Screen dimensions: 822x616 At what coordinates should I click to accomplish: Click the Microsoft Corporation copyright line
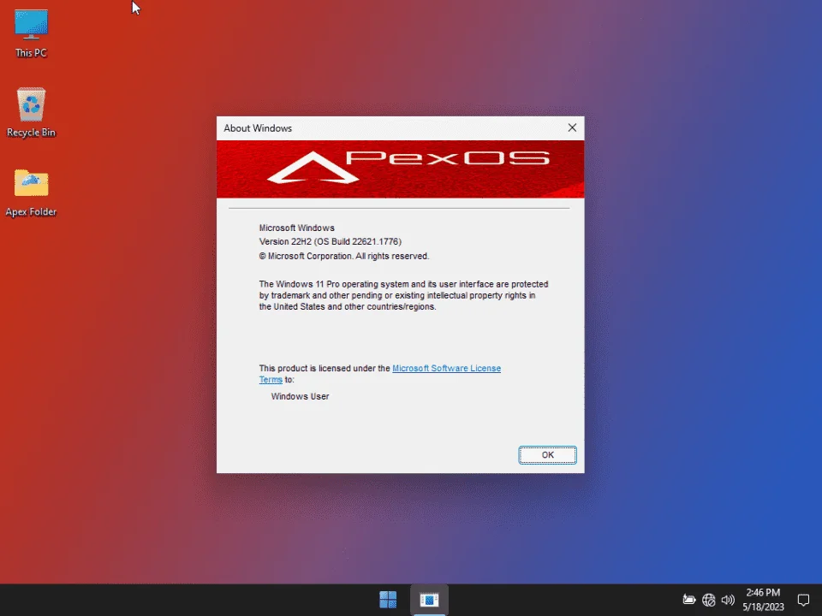[344, 256]
